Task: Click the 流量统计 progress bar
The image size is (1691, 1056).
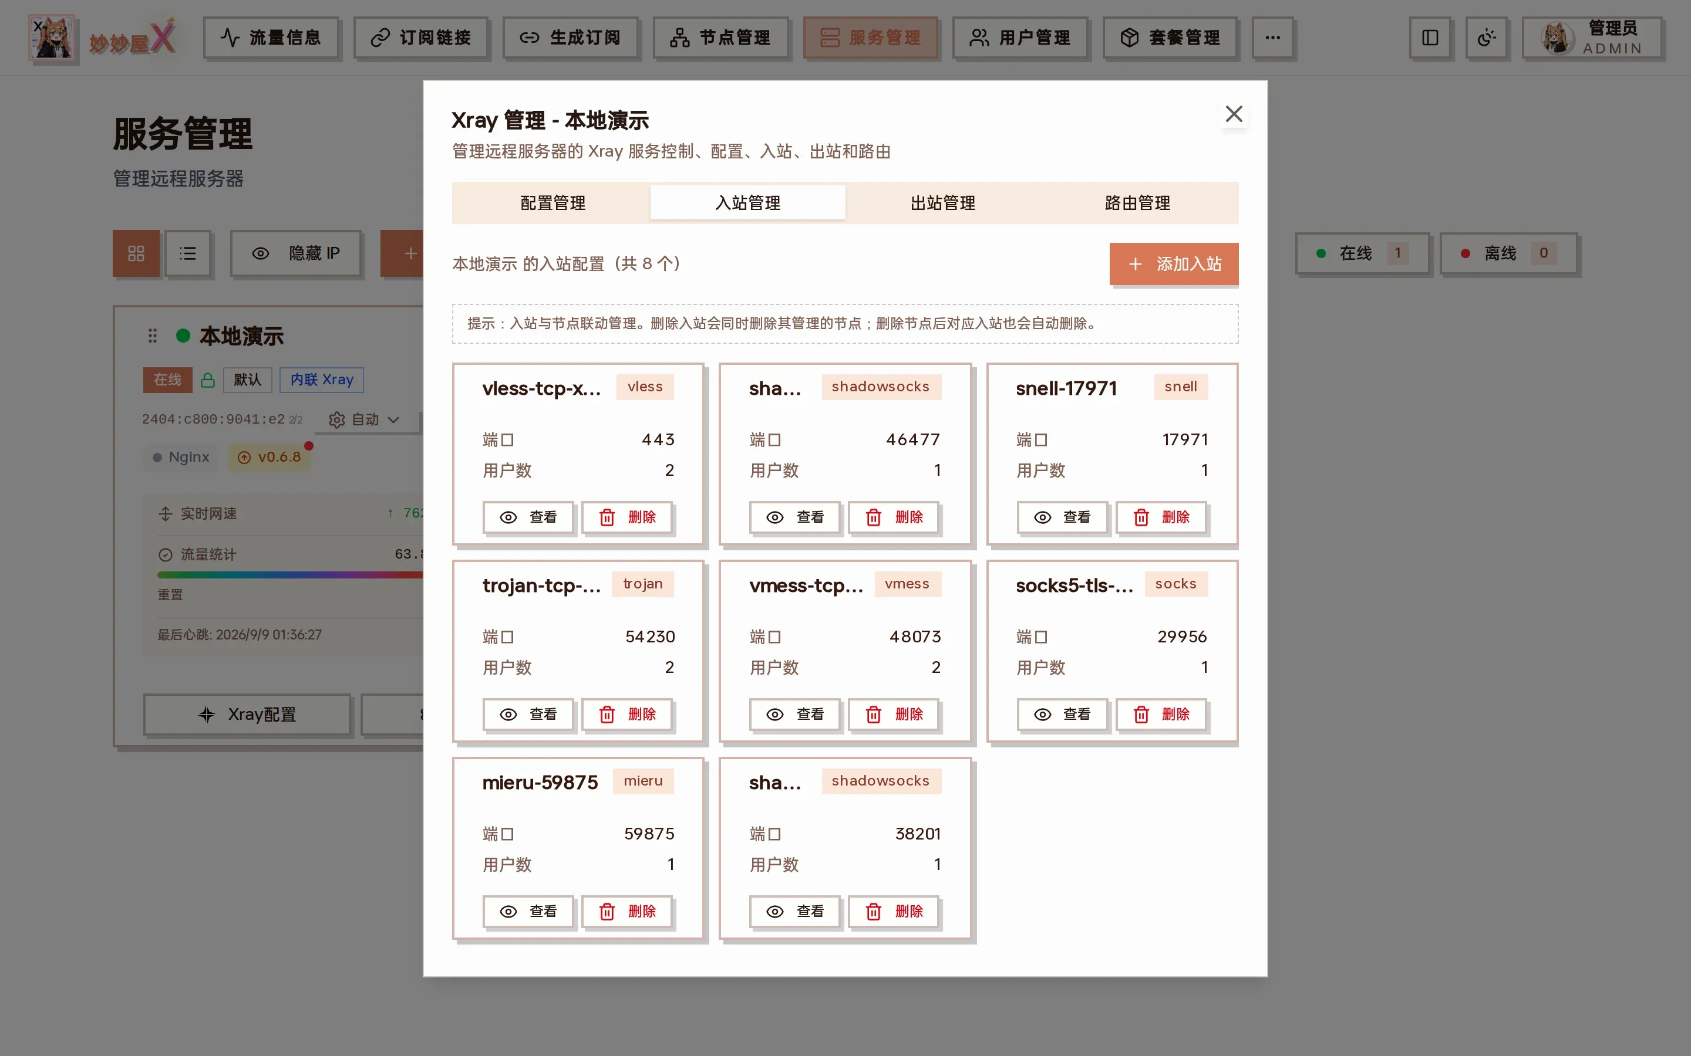Action: [x=290, y=575]
